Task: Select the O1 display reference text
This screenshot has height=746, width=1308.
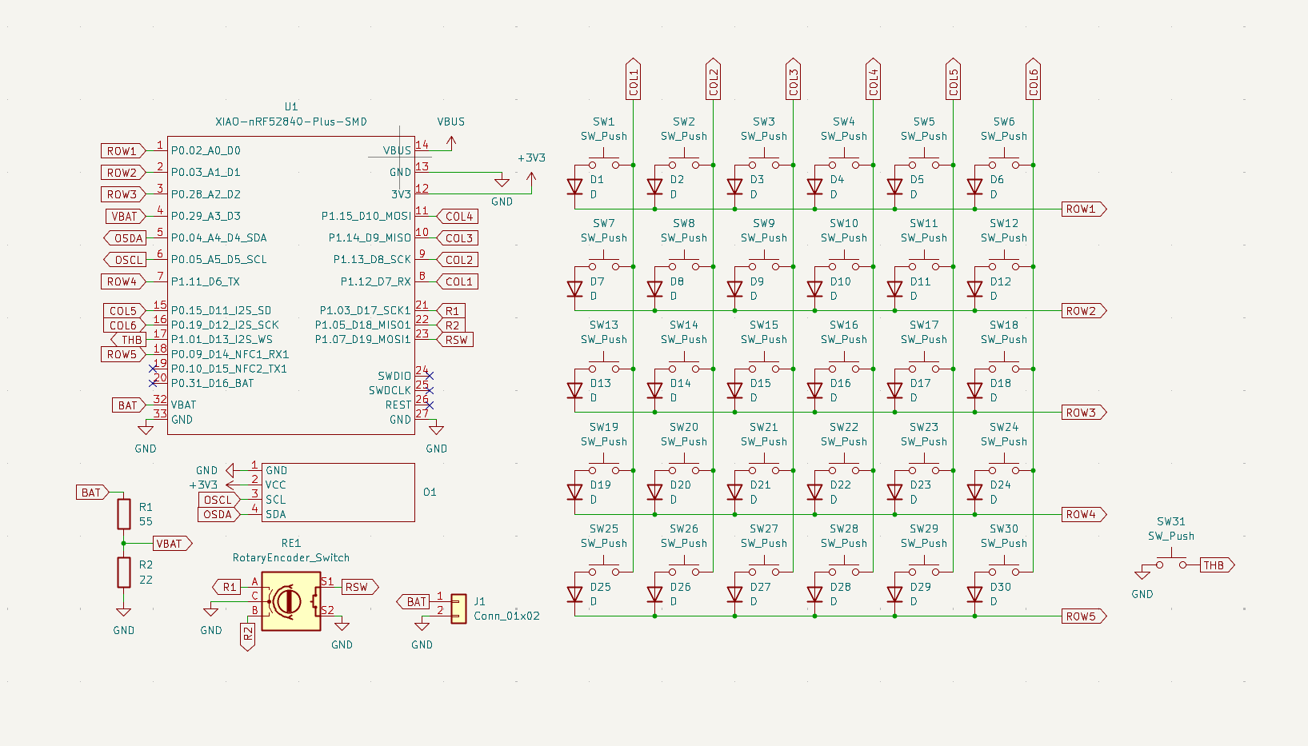Action: (430, 492)
